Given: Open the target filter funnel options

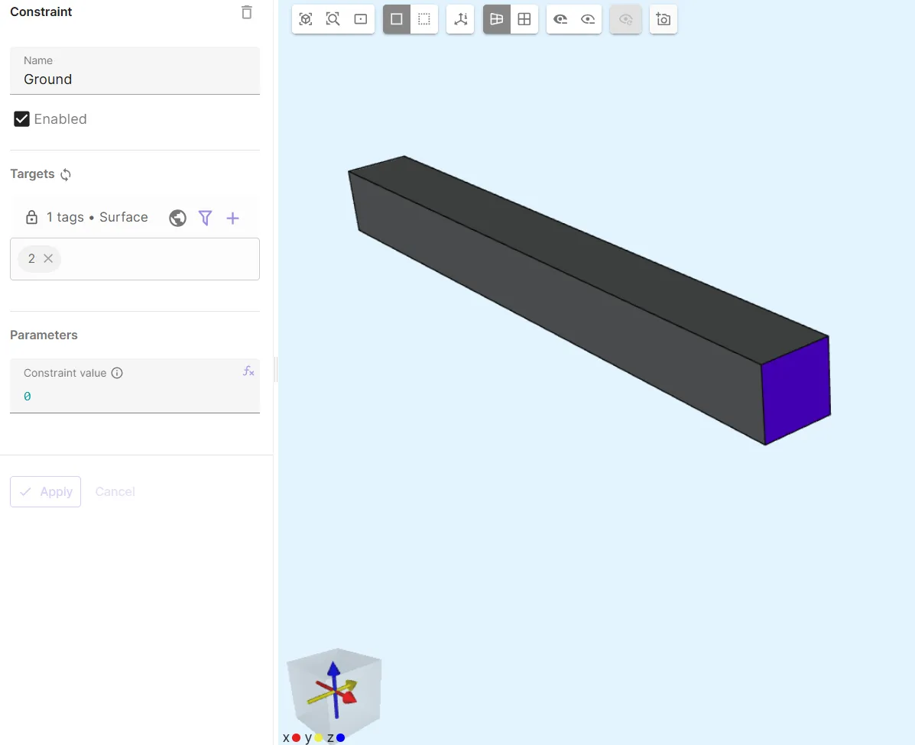Looking at the screenshot, I should click(205, 219).
